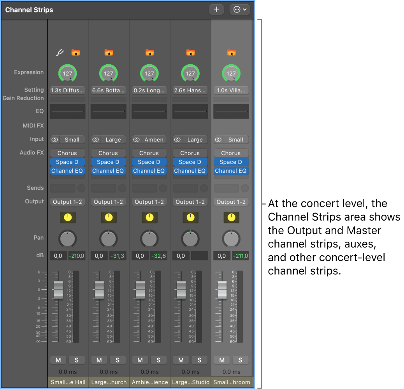Image resolution: width=404 pixels, height=389 pixels.
Task: Click Chorus plug-in slot on Small...hroom strip
Action: pos(231,153)
